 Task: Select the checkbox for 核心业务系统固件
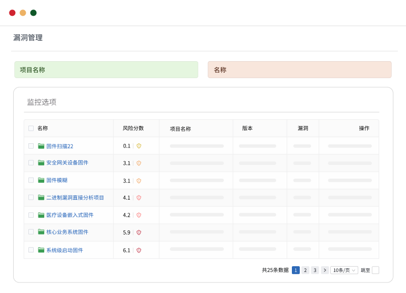(31, 232)
